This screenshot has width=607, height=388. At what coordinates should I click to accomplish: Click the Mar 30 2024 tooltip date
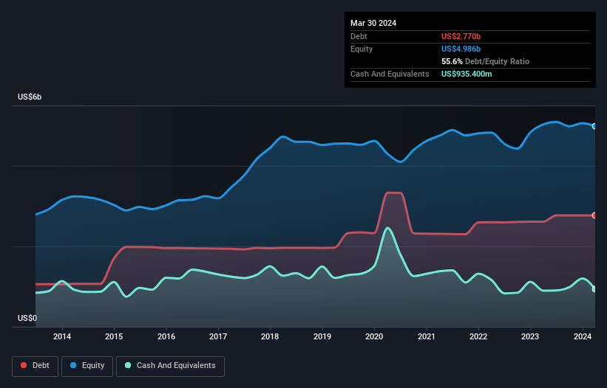pos(373,23)
